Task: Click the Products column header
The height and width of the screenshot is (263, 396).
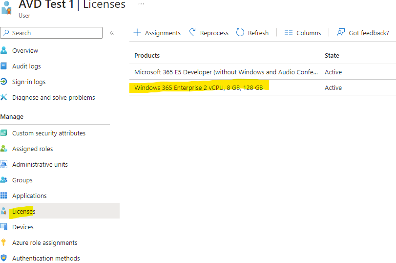Action: (x=147, y=55)
